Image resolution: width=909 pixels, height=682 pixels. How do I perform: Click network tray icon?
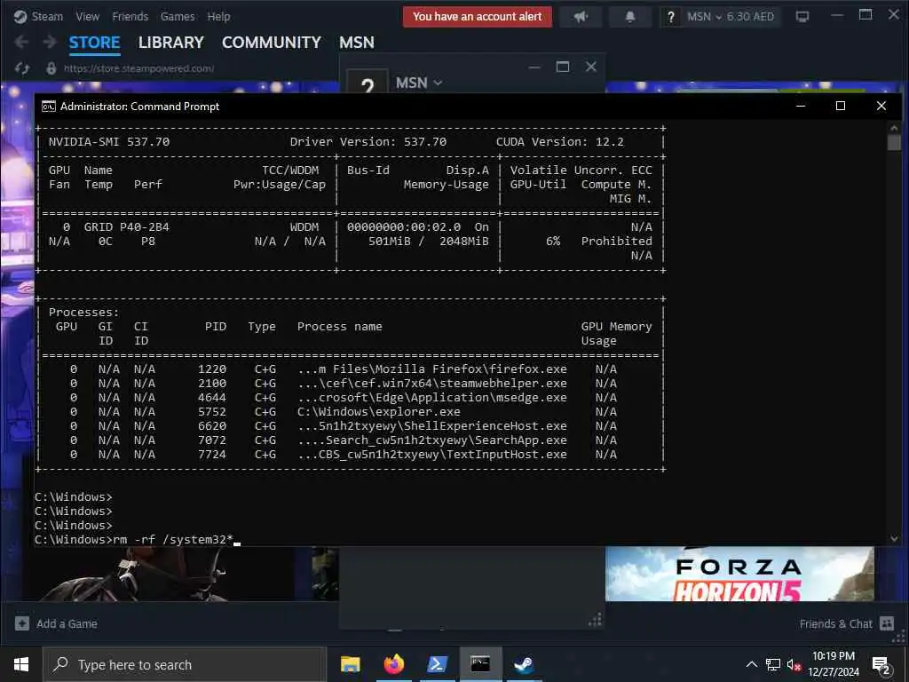pyautogui.click(x=773, y=664)
